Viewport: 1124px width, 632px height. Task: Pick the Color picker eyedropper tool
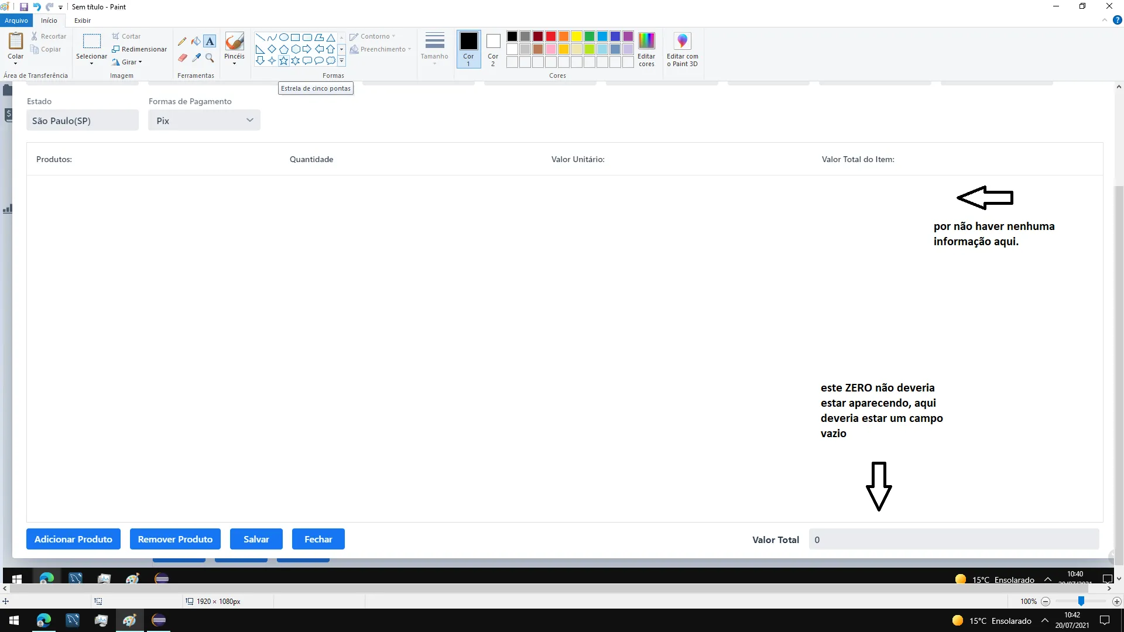[196, 57]
